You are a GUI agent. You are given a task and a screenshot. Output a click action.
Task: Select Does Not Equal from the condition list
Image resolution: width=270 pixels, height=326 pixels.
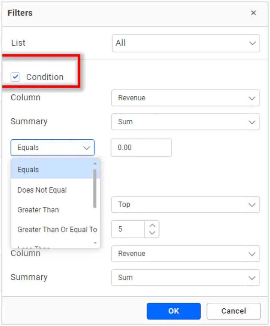(x=42, y=190)
